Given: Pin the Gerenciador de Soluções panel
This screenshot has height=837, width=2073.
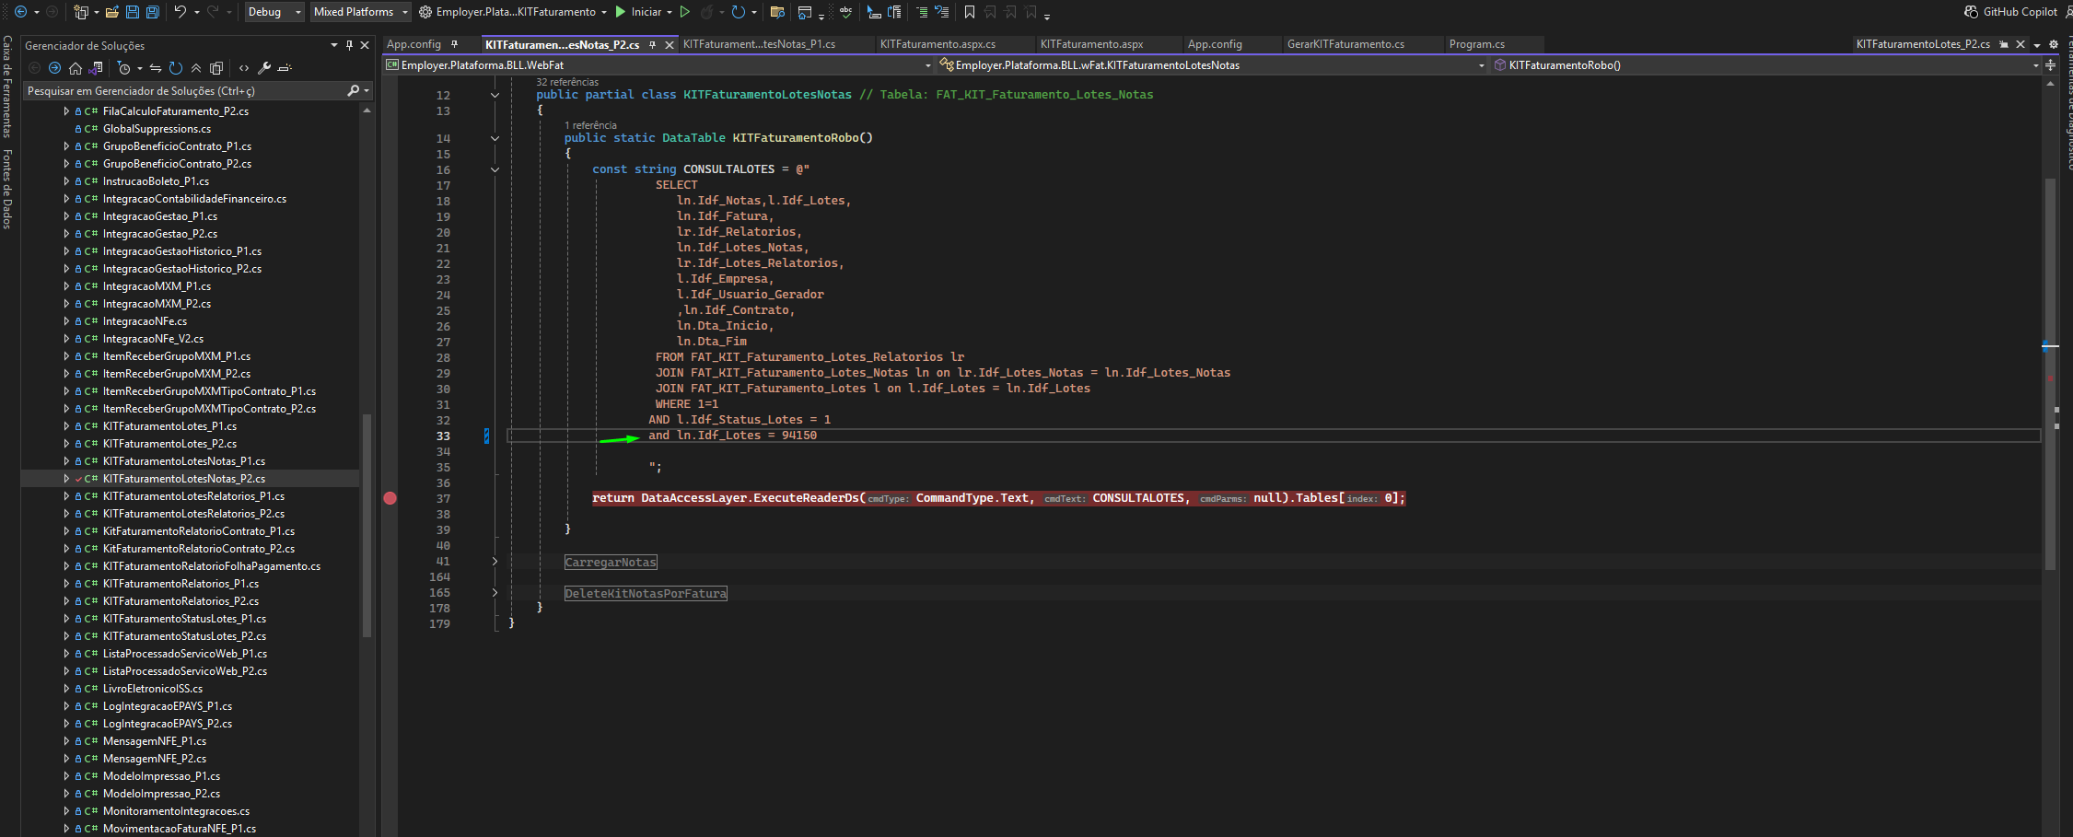Looking at the screenshot, I should 349,45.
